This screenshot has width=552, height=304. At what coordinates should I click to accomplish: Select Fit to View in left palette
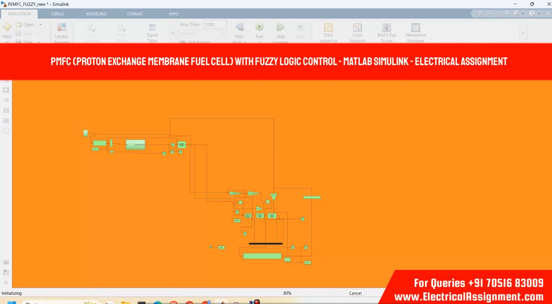click(x=6, y=90)
